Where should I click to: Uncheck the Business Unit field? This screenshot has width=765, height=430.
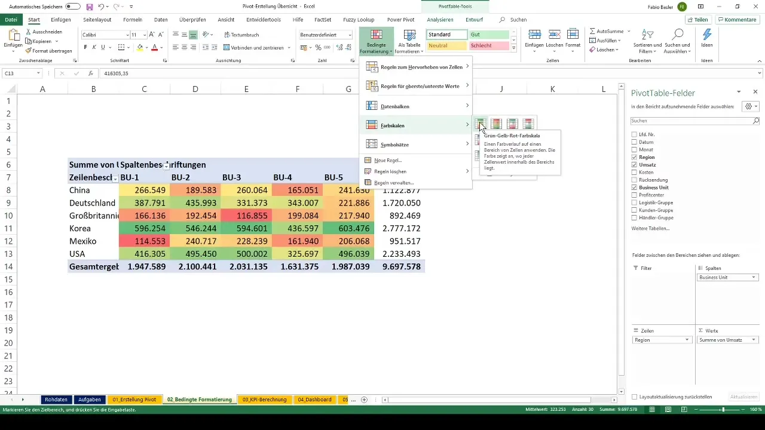tap(635, 188)
